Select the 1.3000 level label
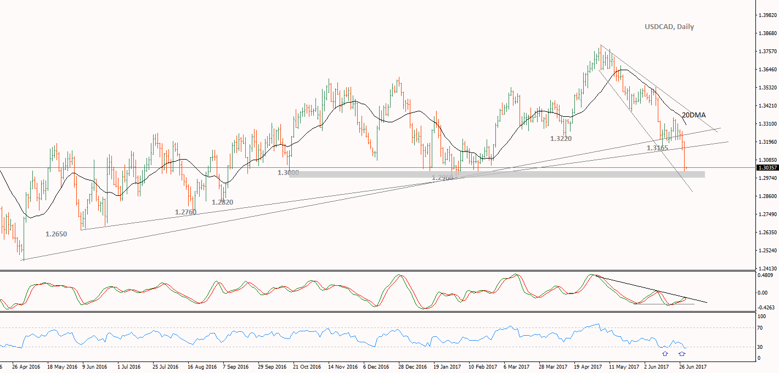 click(x=287, y=173)
